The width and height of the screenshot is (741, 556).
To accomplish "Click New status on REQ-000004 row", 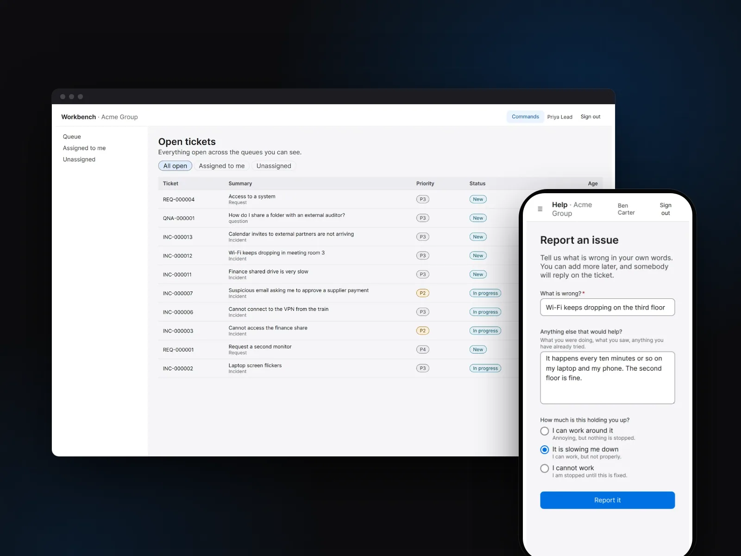I will click(478, 199).
